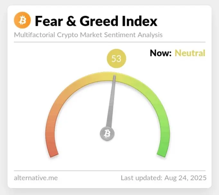Click the Now: label text
The image size is (219, 195).
[161, 53]
